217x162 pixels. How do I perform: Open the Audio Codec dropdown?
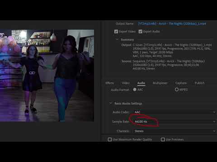[x=175, y=112]
